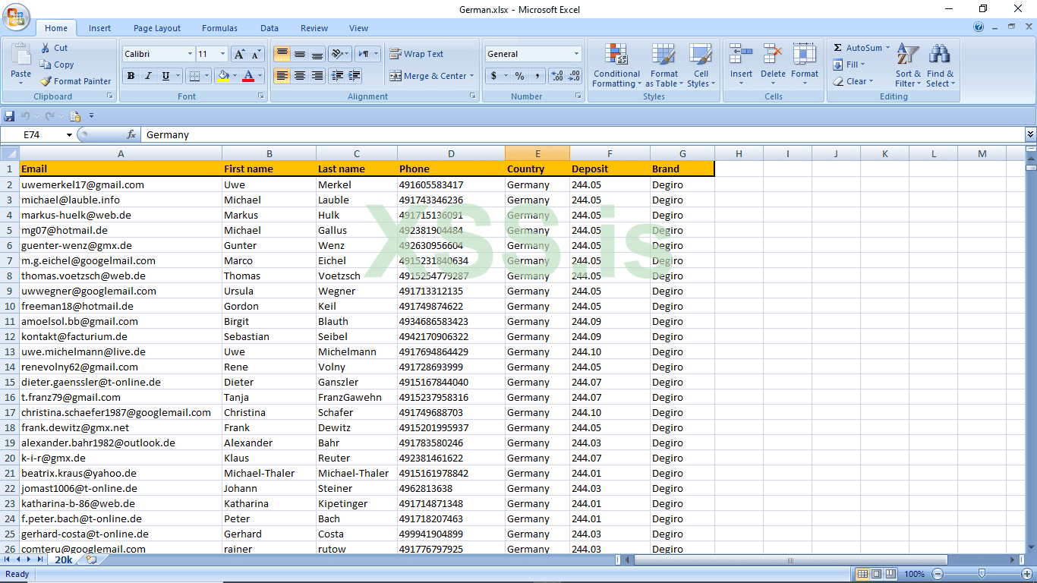Click the Merge & Center button
The image size is (1037, 583).
pos(427,76)
